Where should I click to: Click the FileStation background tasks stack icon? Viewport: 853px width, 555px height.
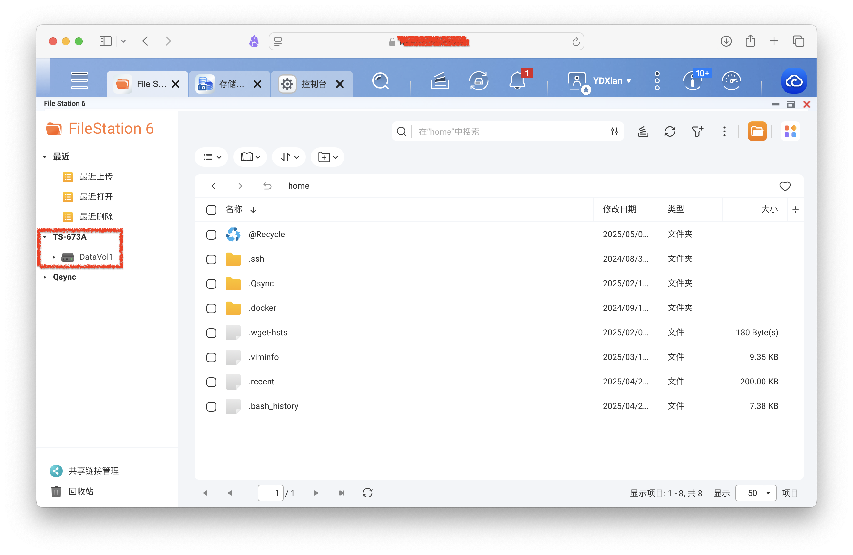tap(643, 131)
